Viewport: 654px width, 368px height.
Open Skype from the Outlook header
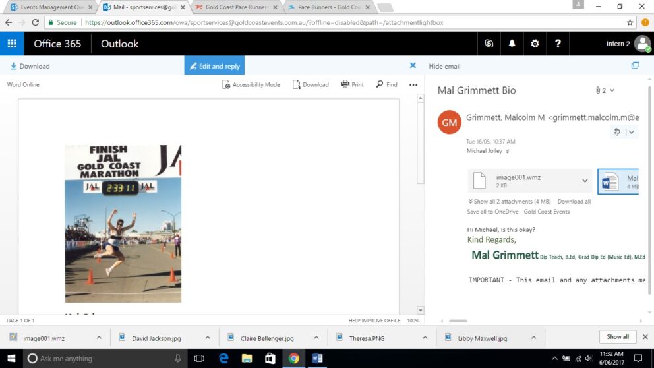489,44
